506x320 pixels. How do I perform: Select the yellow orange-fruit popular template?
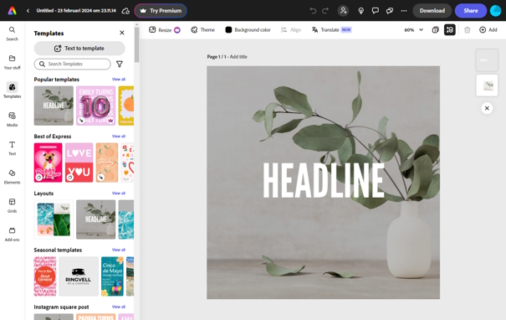click(126, 106)
